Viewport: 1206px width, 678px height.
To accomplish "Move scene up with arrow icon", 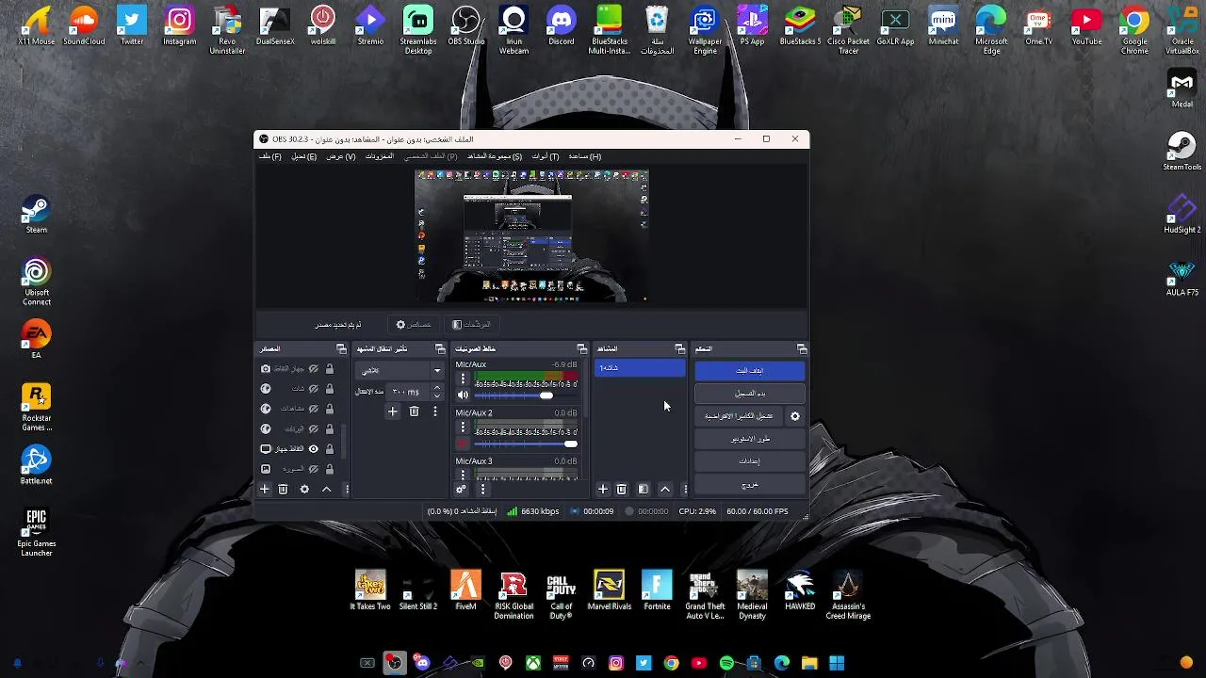I will tap(665, 490).
